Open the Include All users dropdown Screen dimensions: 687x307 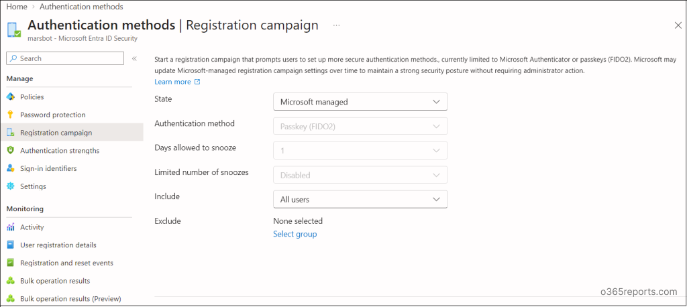tap(360, 199)
